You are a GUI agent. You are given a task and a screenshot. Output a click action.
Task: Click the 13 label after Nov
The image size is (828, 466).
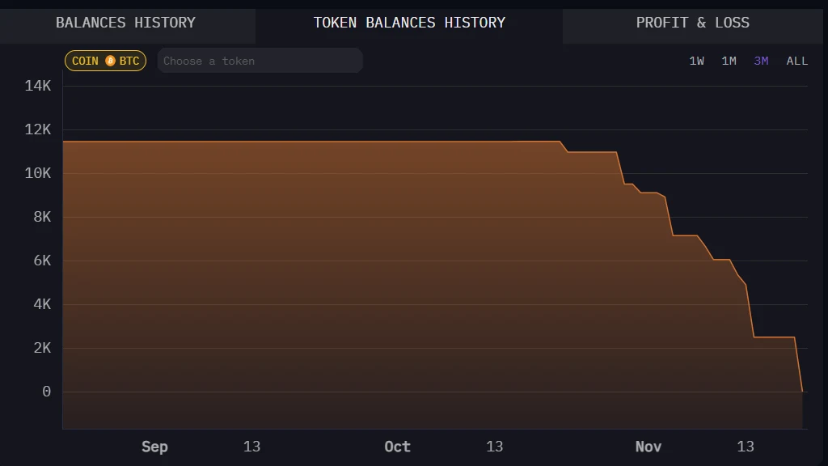tap(745, 447)
